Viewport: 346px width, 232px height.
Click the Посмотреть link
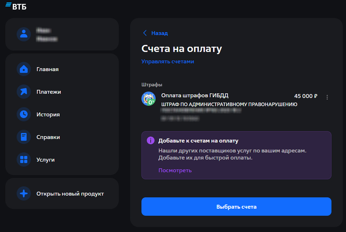(x=174, y=170)
